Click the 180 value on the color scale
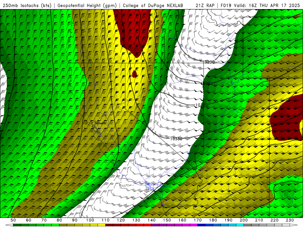 [213, 220]
